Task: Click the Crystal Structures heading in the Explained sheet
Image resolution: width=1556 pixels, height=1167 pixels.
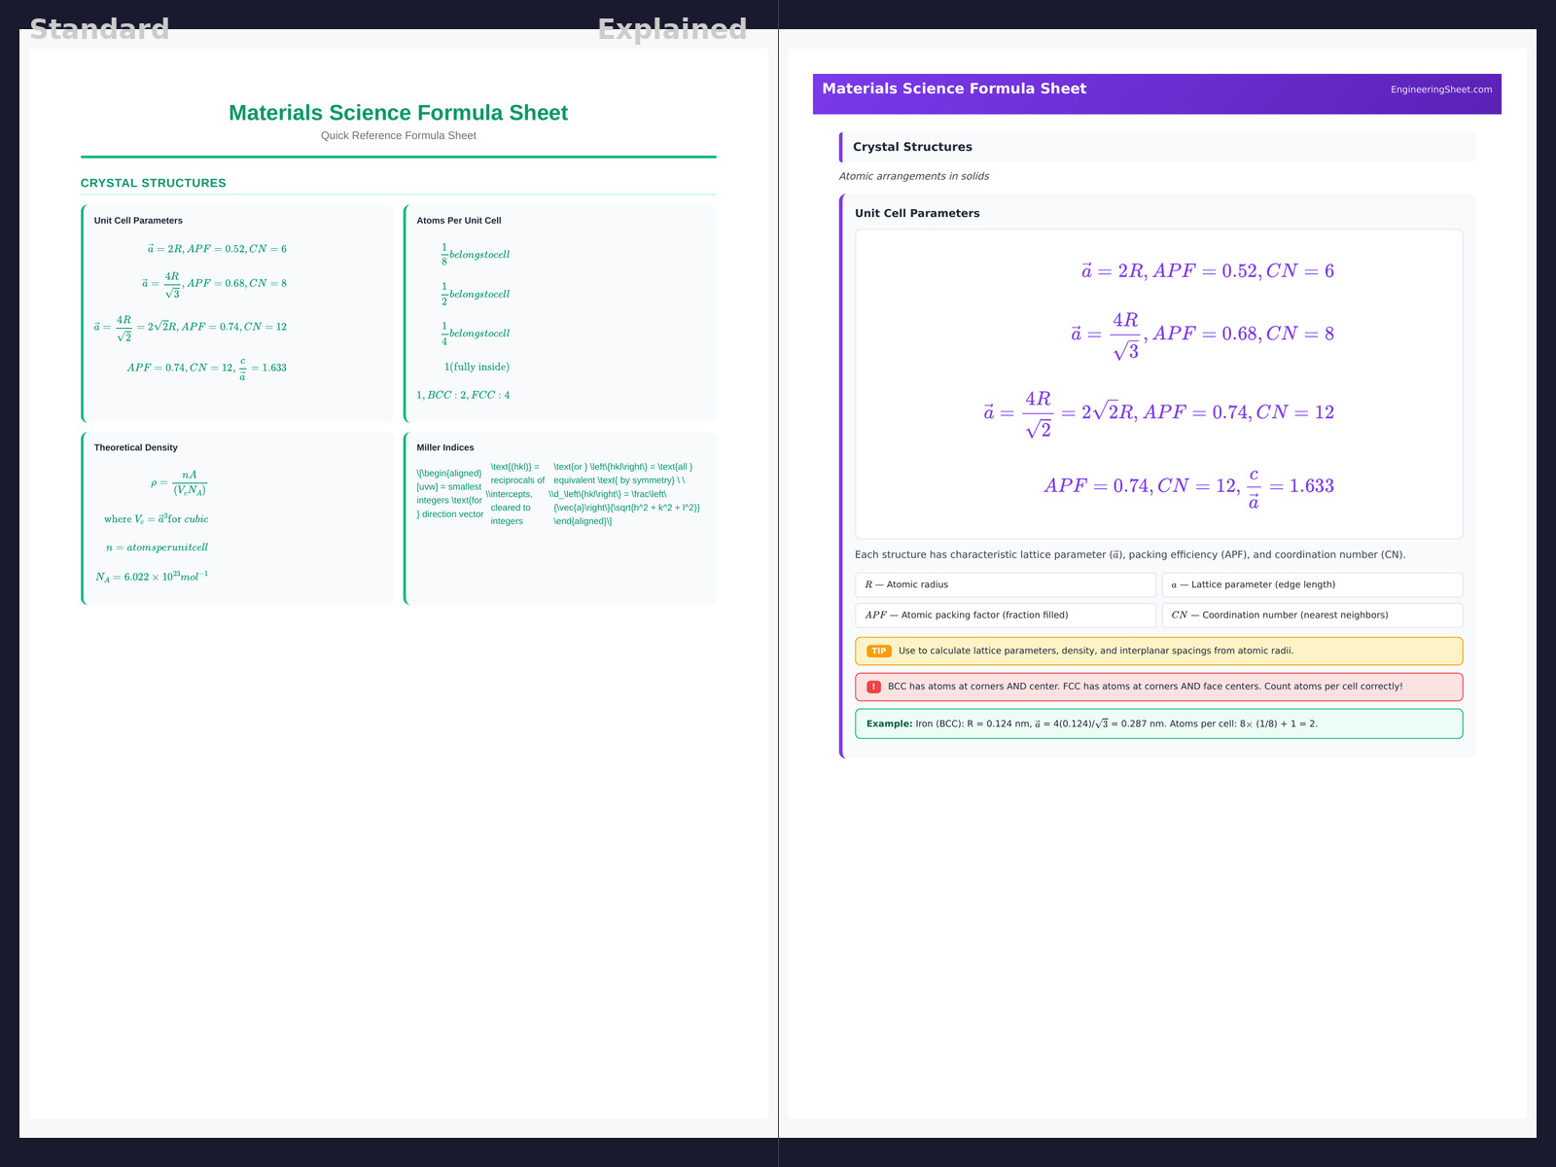Action: [912, 147]
